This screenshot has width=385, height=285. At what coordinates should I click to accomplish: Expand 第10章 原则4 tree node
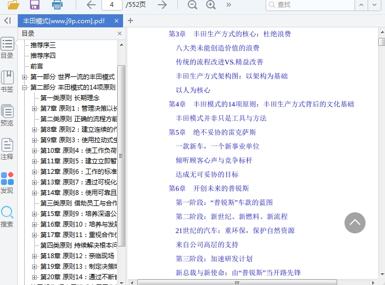click(34, 151)
